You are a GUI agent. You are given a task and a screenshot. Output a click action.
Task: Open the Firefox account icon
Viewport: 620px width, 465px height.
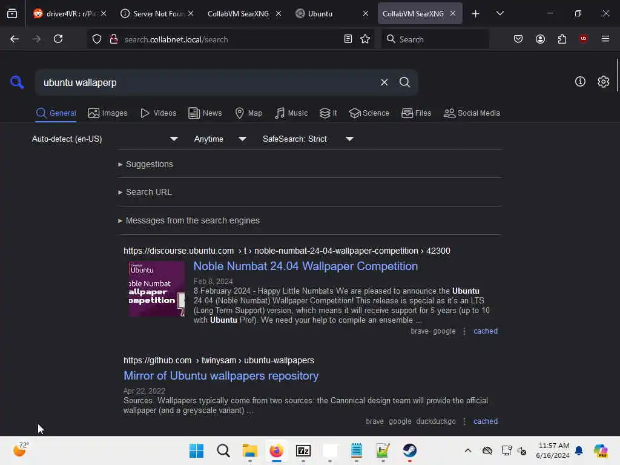540,39
